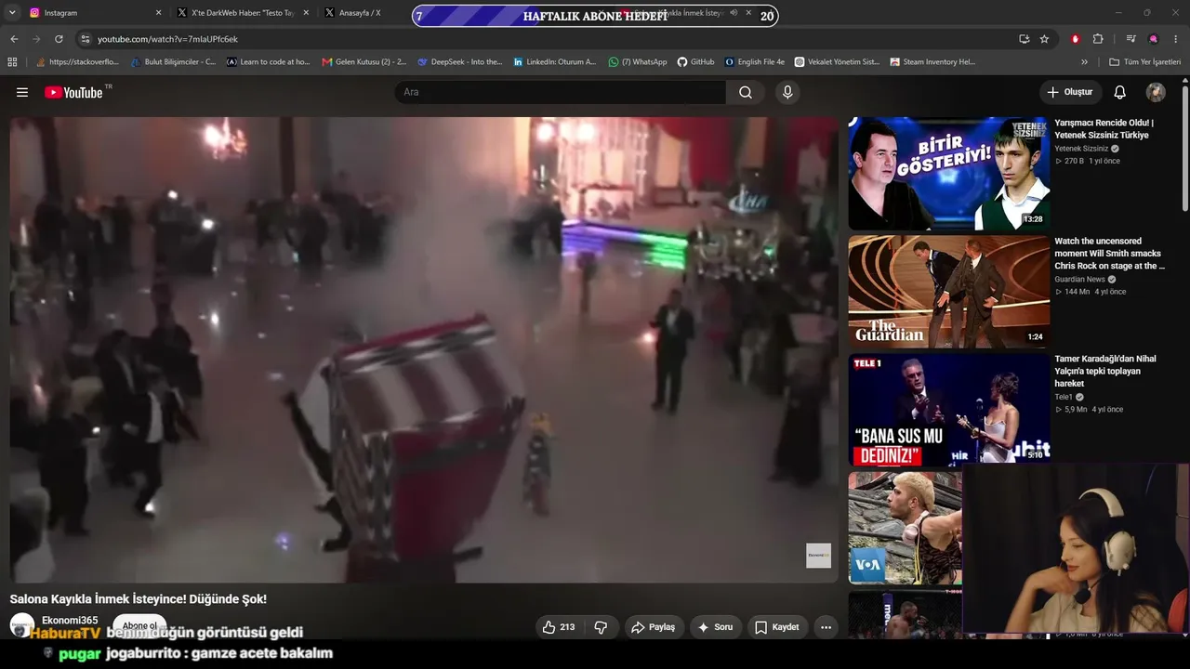The width and height of the screenshot is (1190, 669).
Task: Close the DarkWeb Haber tab
Action: tap(304, 13)
